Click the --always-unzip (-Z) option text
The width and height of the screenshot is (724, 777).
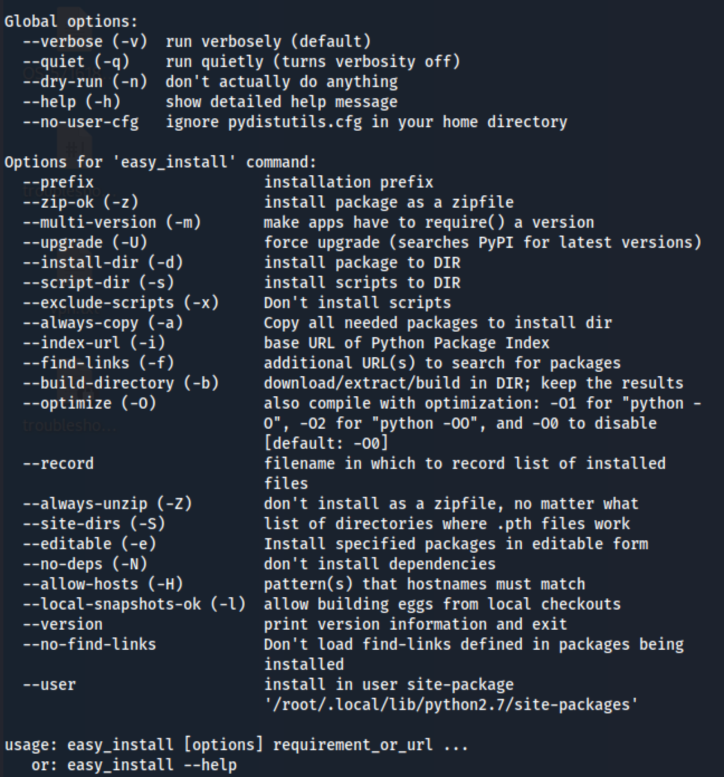[x=107, y=504]
